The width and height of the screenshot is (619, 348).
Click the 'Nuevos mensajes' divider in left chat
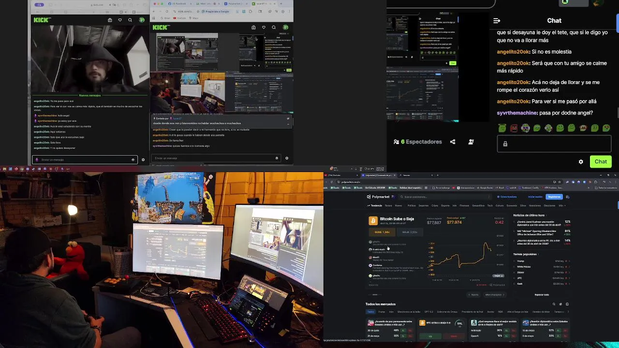click(x=89, y=96)
